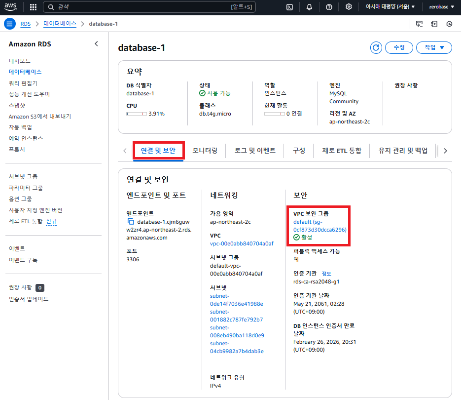Click the 현재 활동 connections bar
The image size is (461, 400).
tap(274, 114)
